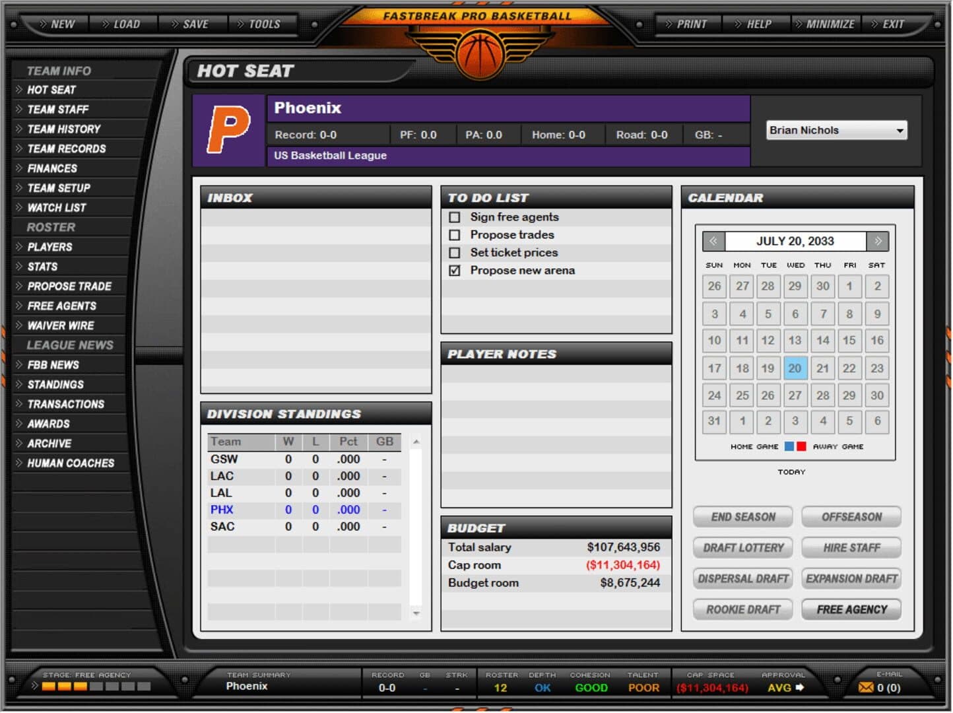This screenshot has height=713, width=953.
Task: Uncheck the Propose new arena checkbox
Action: coord(455,271)
